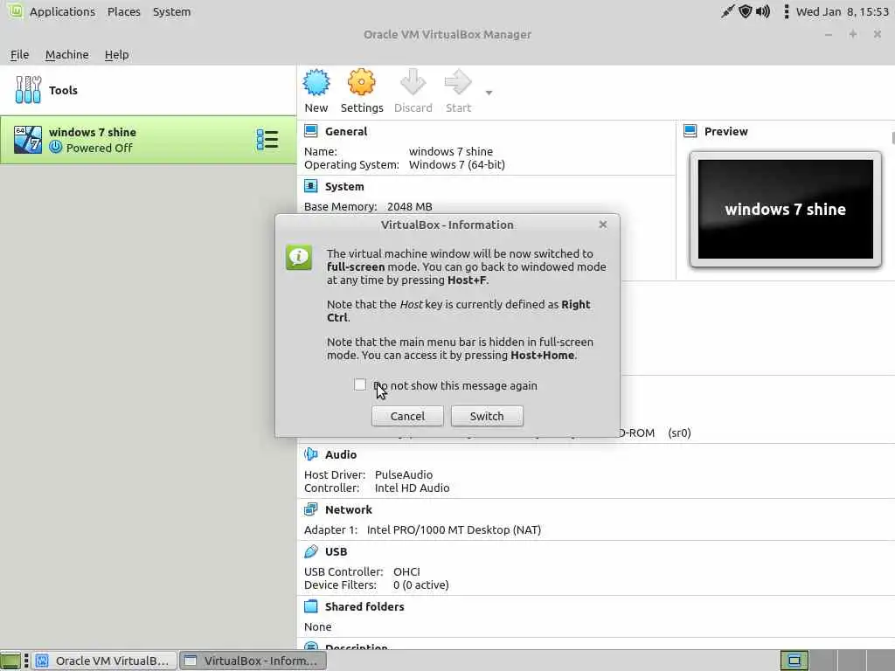Open the Machine menu
The height and width of the screenshot is (671, 895).
(x=66, y=55)
